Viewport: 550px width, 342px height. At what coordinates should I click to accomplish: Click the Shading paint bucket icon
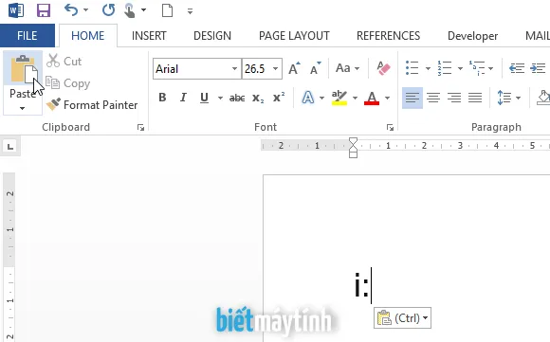pyautogui.click(x=543, y=98)
